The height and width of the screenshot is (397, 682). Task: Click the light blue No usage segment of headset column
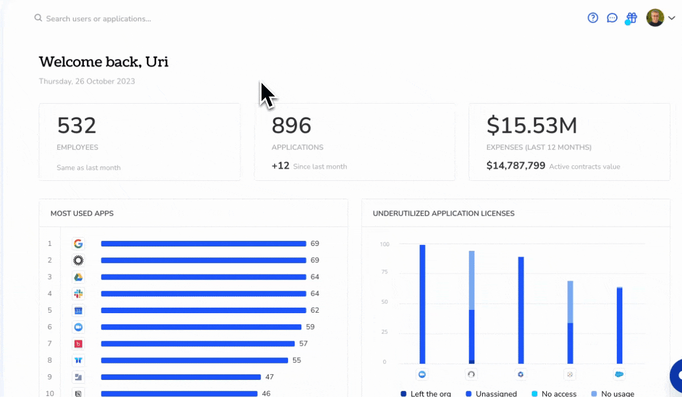tap(472, 280)
